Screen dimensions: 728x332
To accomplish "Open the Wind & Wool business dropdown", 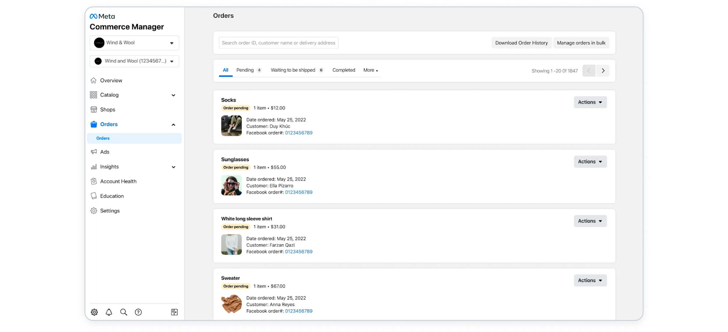I will point(134,43).
